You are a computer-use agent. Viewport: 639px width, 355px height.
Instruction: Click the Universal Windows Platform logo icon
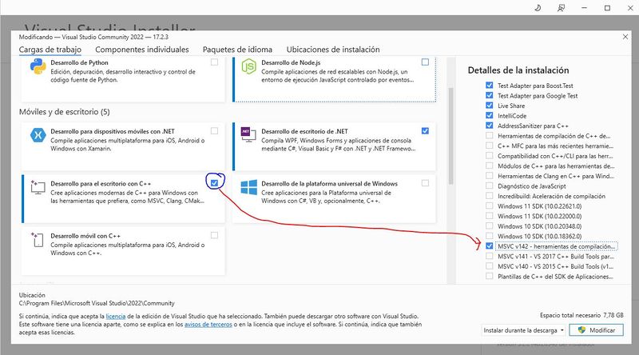point(248,187)
